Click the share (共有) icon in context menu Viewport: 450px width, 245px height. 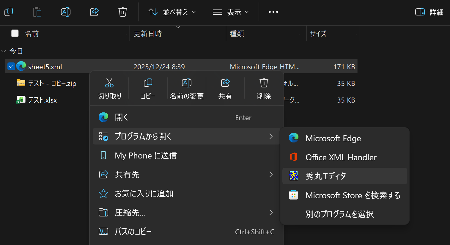pyautogui.click(x=225, y=83)
